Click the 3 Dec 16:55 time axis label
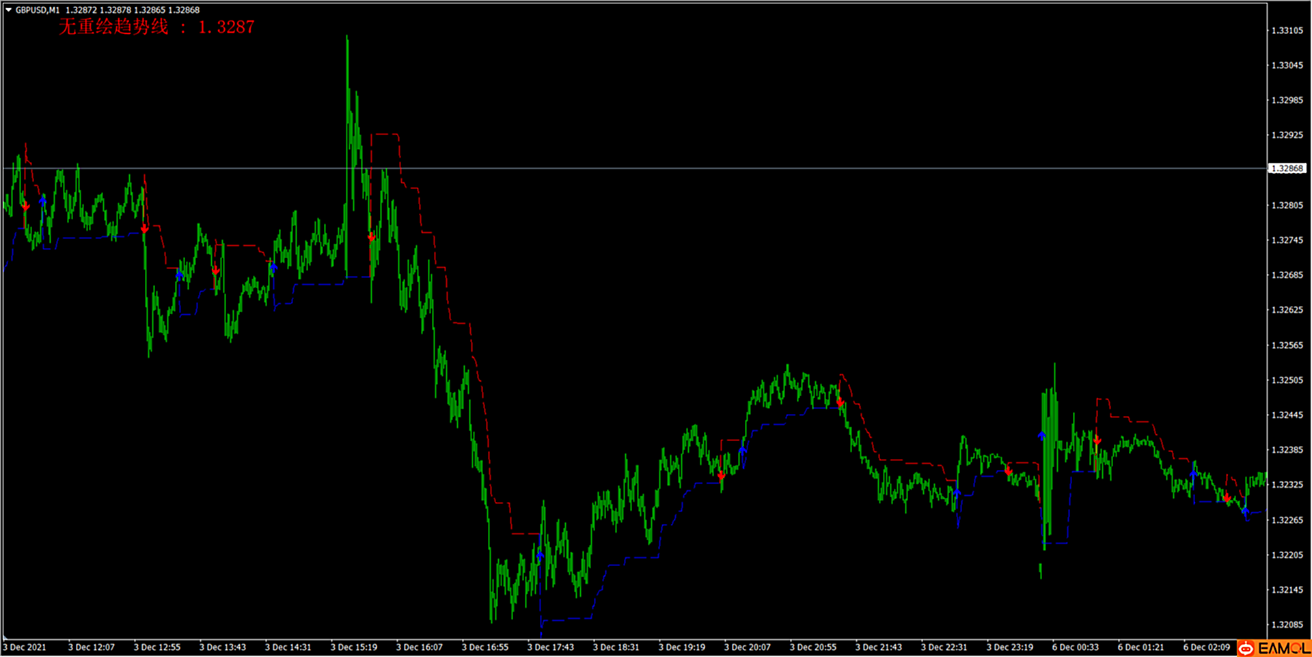1312x657 pixels. tap(484, 647)
